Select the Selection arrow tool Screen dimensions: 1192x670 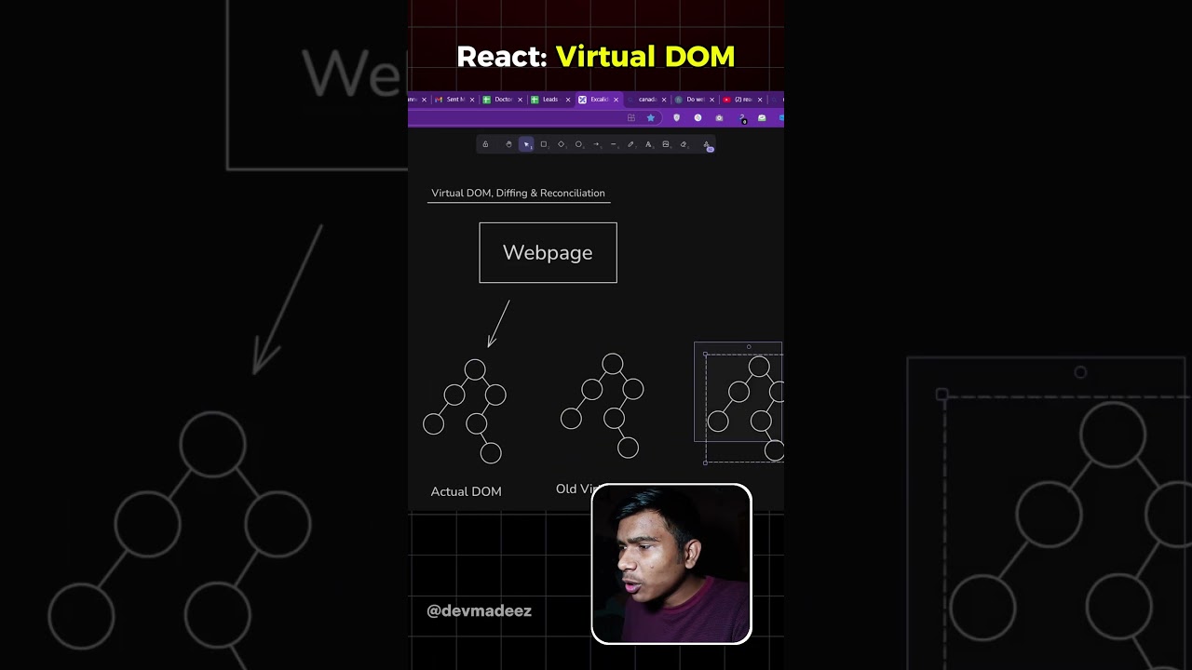pos(526,144)
